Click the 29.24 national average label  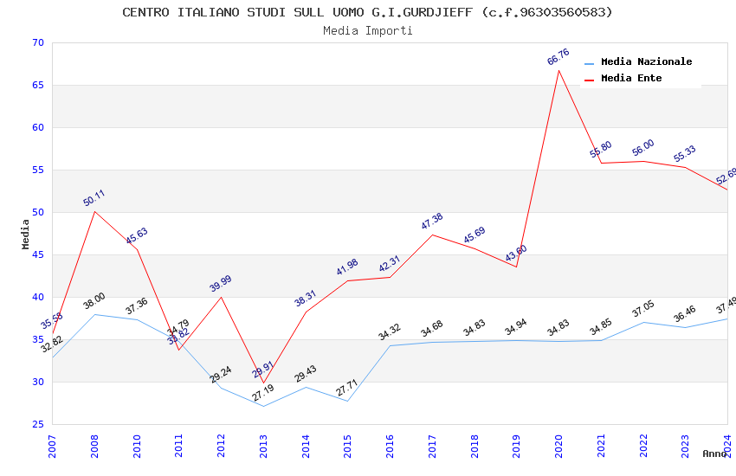tap(220, 374)
